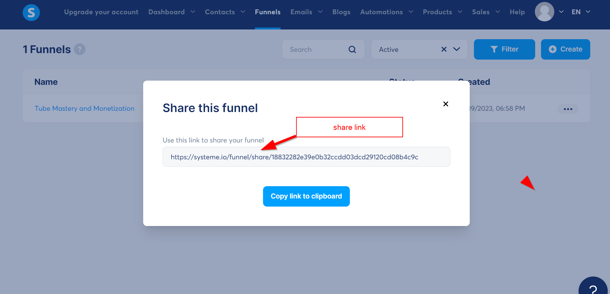This screenshot has width=610, height=294.
Task: Expand the Sales menu
Action: pyautogui.click(x=486, y=12)
